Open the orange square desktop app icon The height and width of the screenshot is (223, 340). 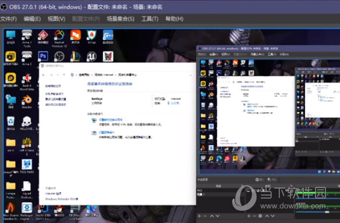click(x=75, y=37)
